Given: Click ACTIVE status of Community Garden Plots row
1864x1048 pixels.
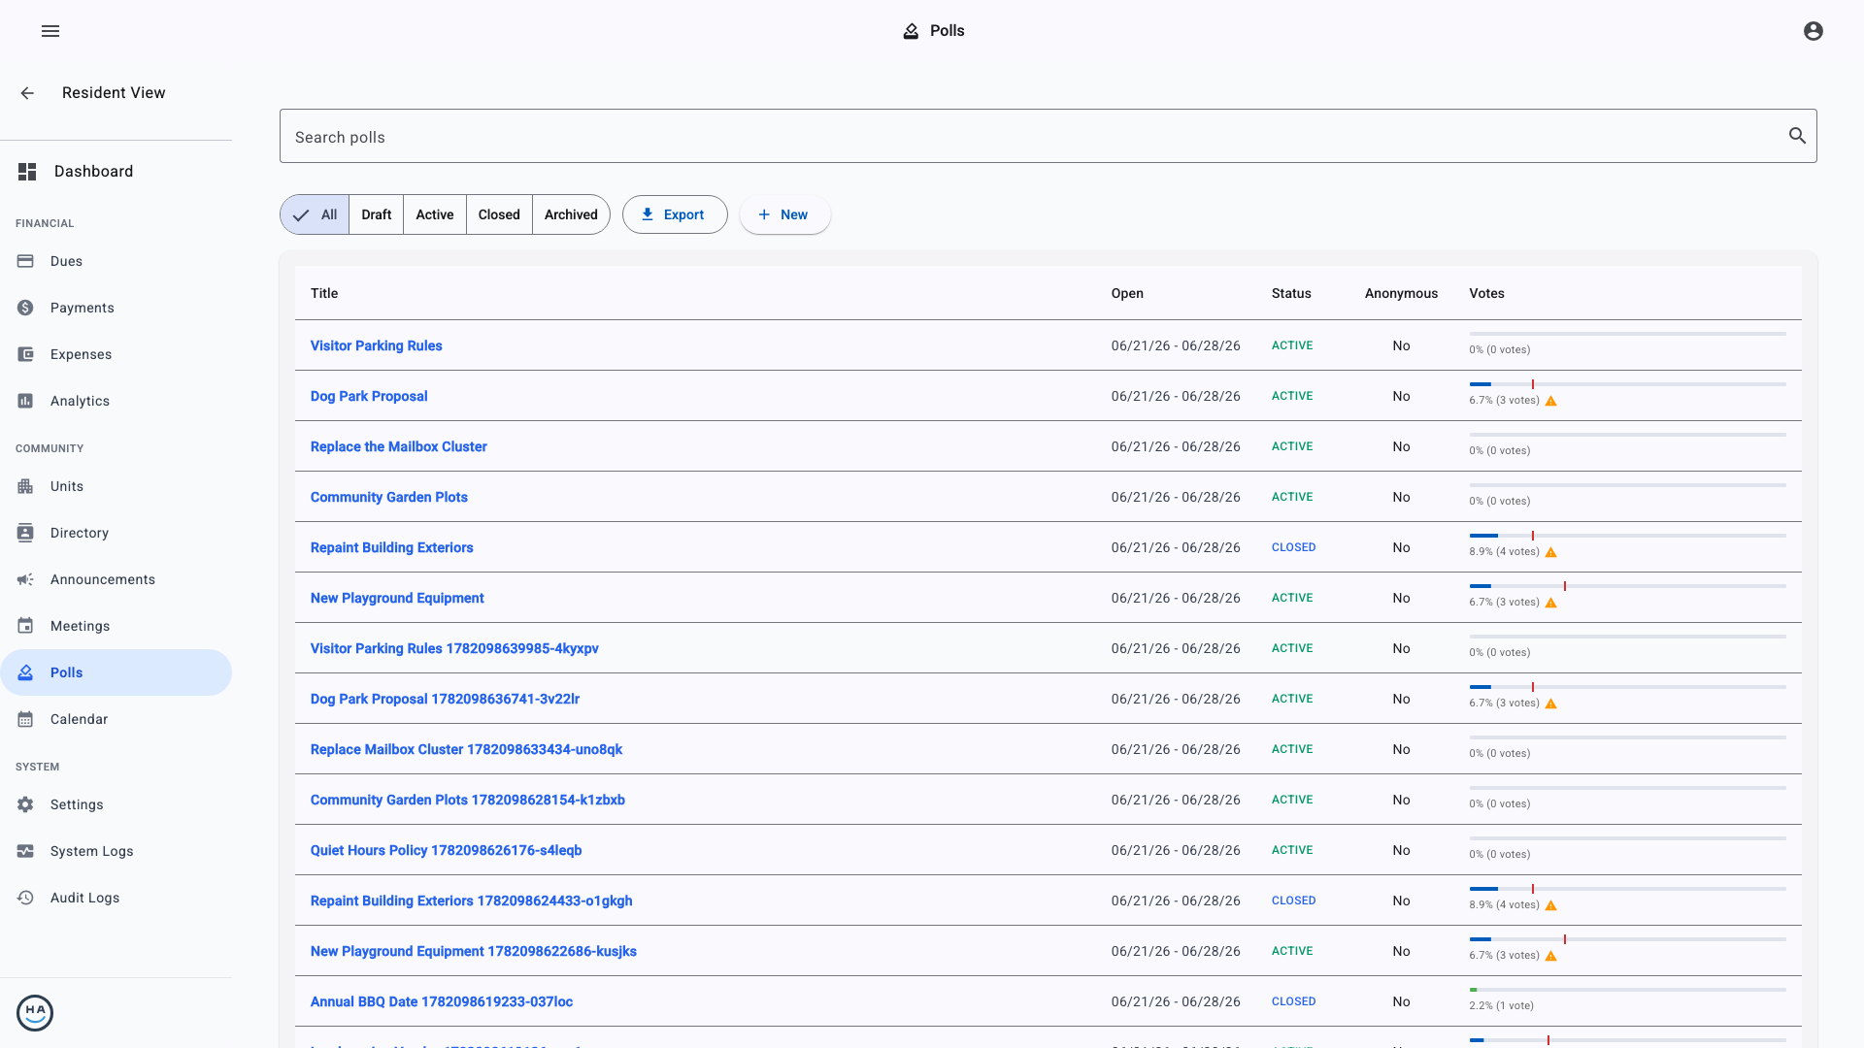Looking at the screenshot, I should click(x=1292, y=497).
